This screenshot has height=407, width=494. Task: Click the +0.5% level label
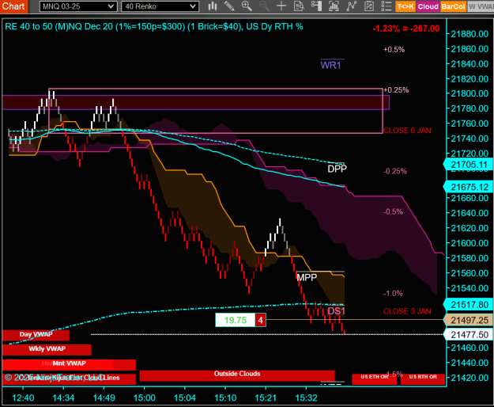click(x=394, y=50)
